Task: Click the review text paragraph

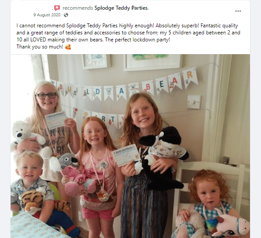Action: 128,36
